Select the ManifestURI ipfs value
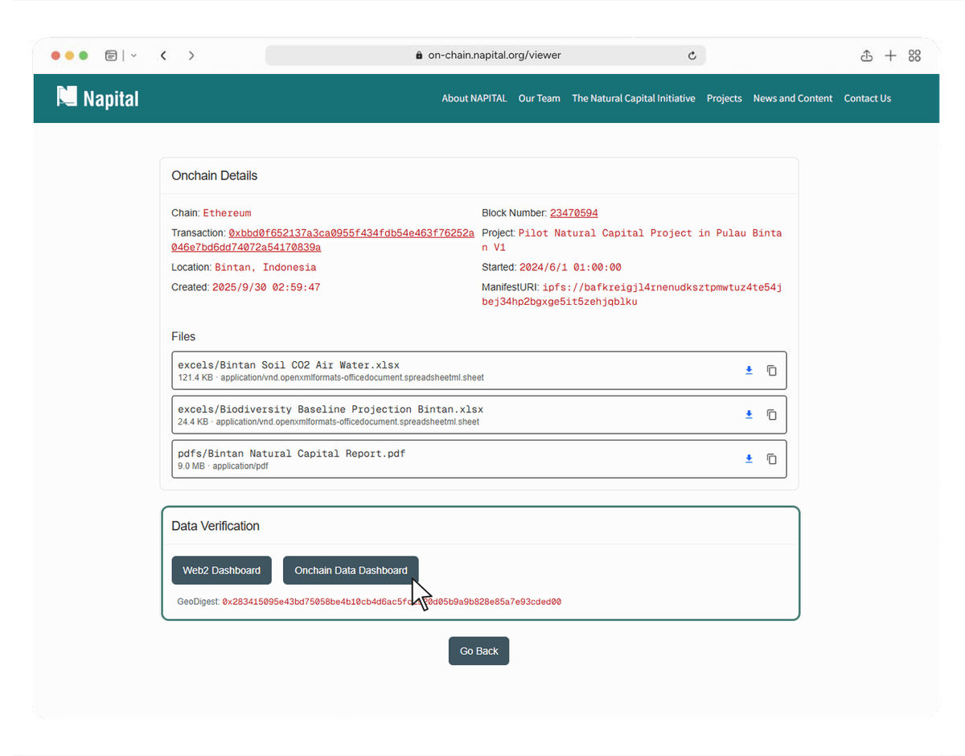Screen dimensions: 965x756 (x=631, y=294)
